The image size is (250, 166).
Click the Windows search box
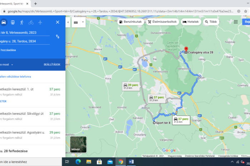pos(31,162)
